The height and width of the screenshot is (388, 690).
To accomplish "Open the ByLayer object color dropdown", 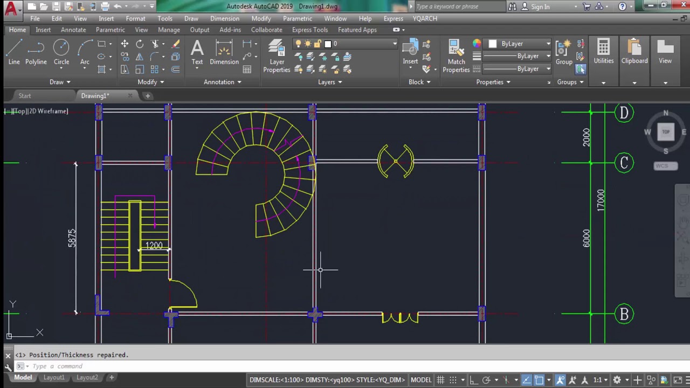I will coord(520,44).
